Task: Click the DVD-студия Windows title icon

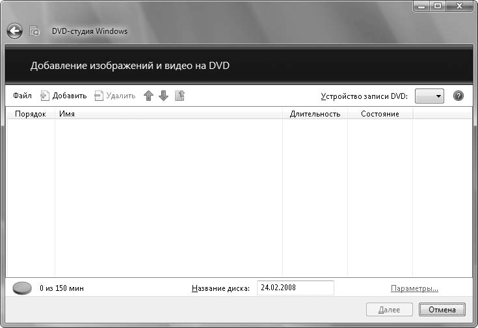Action: pos(36,31)
